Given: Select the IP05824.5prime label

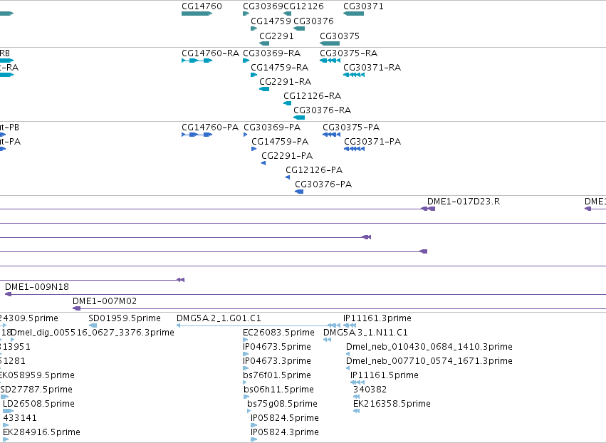Looking at the screenshot, I should pos(285,418).
